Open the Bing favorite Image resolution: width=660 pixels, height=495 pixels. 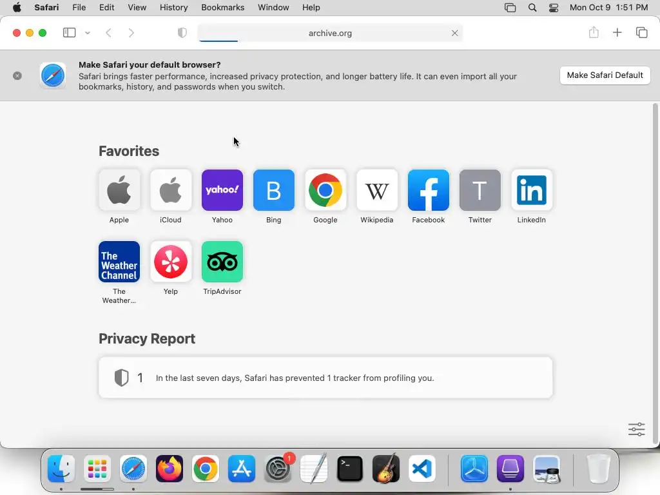point(273,190)
